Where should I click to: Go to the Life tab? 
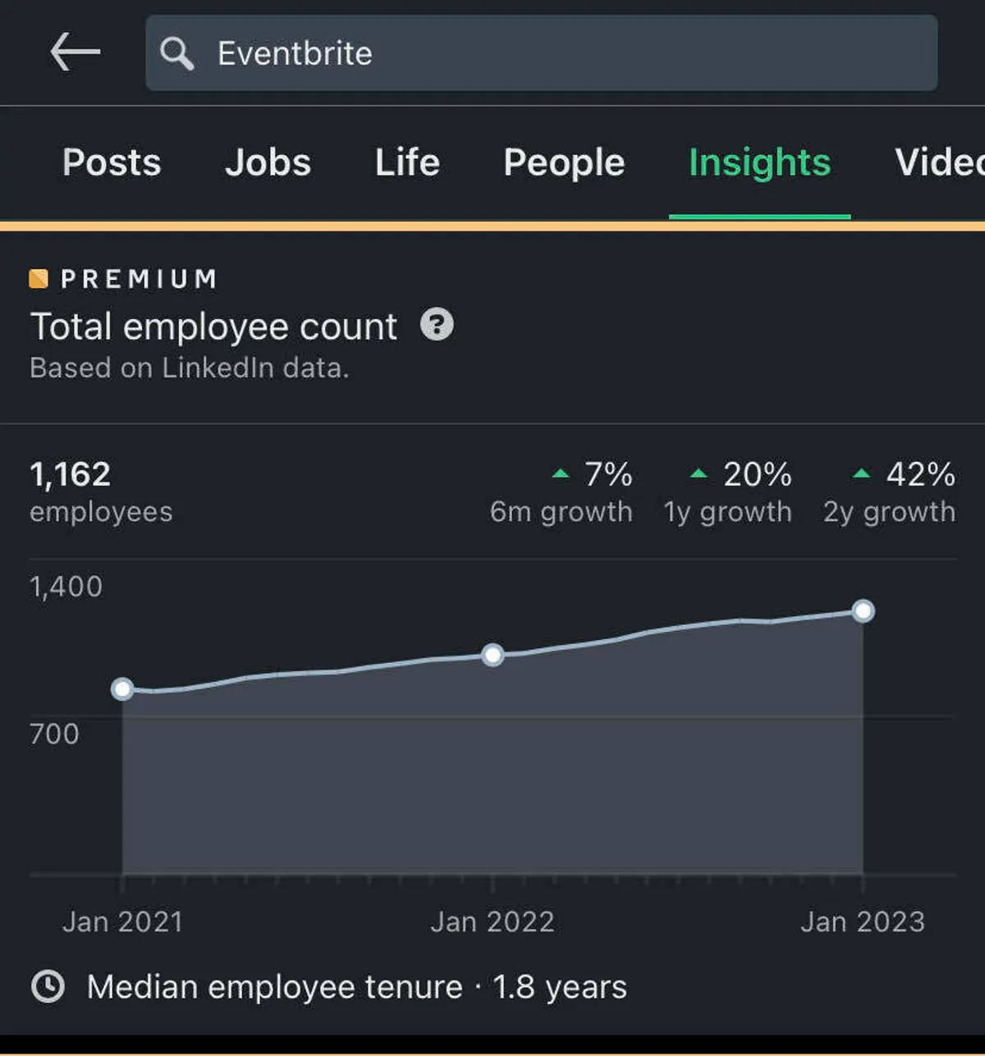(407, 162)
